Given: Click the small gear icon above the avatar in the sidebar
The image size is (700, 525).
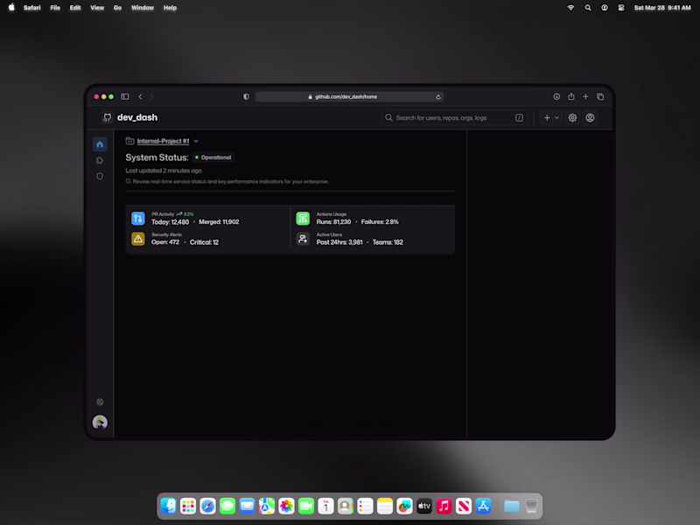Looking at the screenshot, I should pyautogui.click(x=100, y=402).
